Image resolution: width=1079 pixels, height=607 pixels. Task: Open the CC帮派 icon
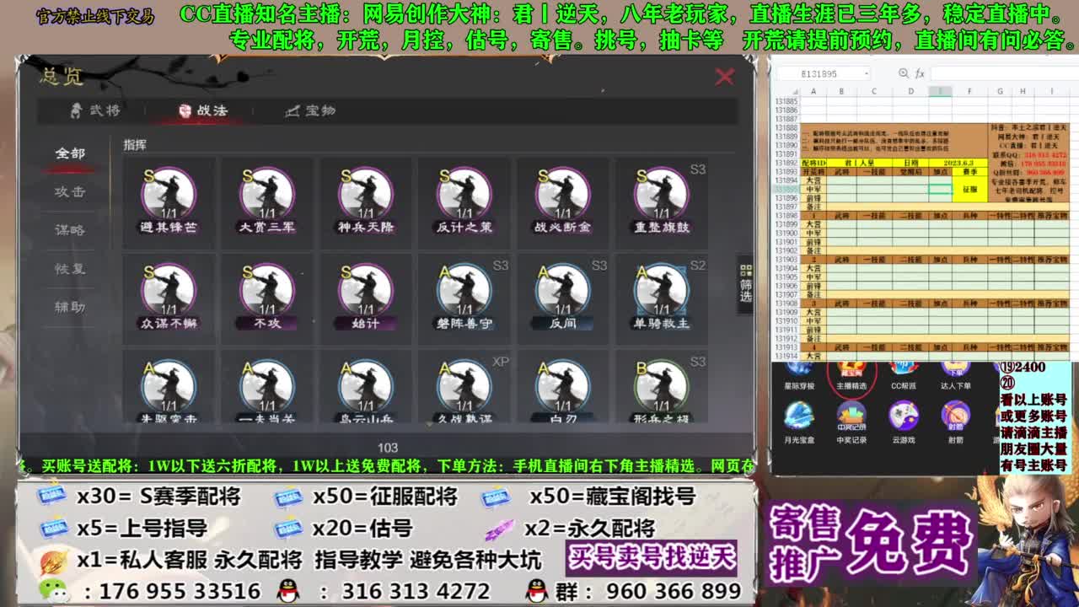(x=903, y=376)
